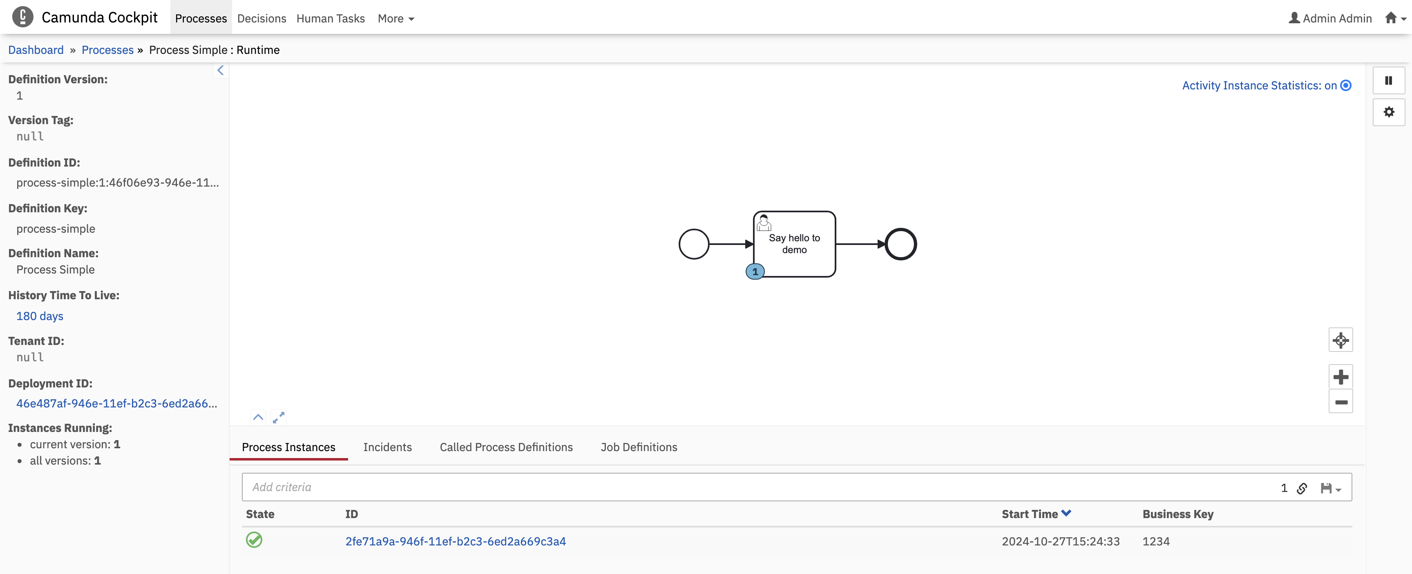
Task: Click the 'current version: 1' list entry
Action: pos(75,444)
